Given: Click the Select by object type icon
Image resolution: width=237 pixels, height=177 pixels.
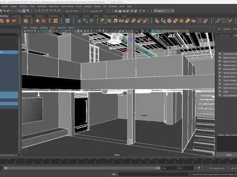Looking at the screenshot, I should pos(24,11).
